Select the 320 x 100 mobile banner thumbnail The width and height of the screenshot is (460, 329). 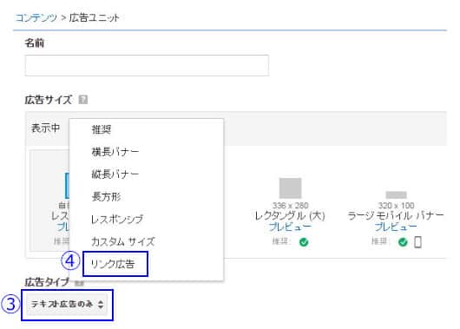396,194
